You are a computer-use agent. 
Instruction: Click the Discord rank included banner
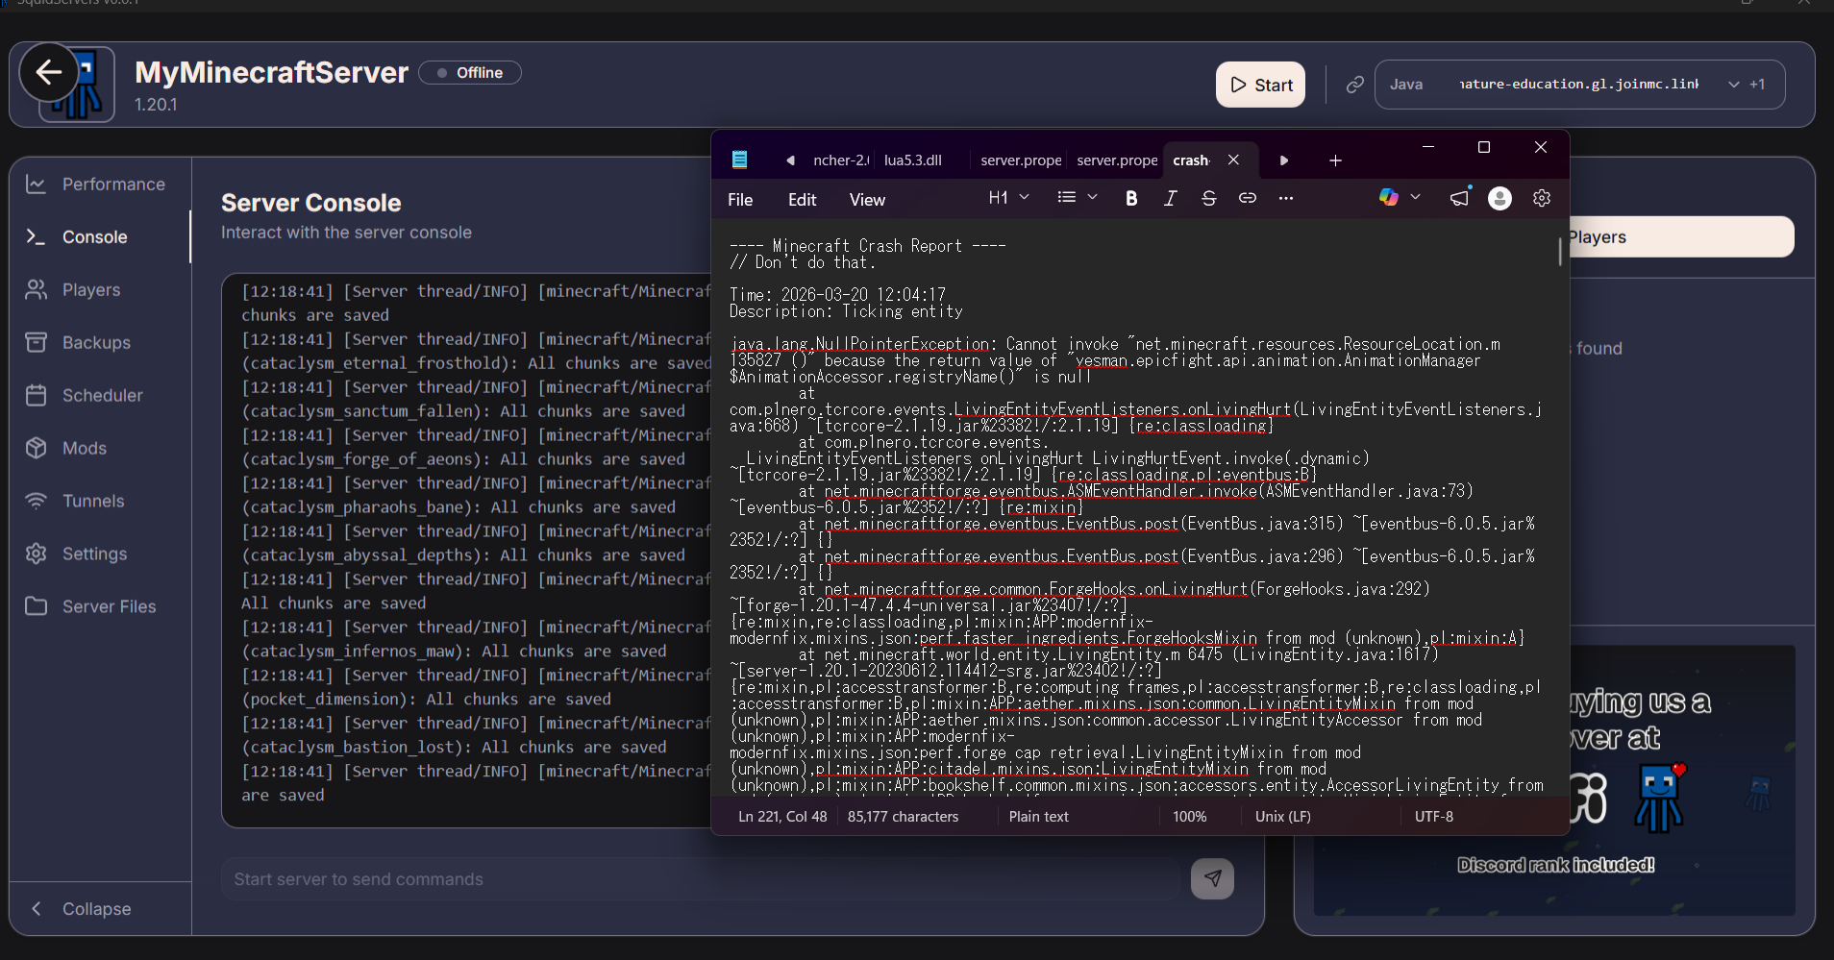coord(1555,865)
